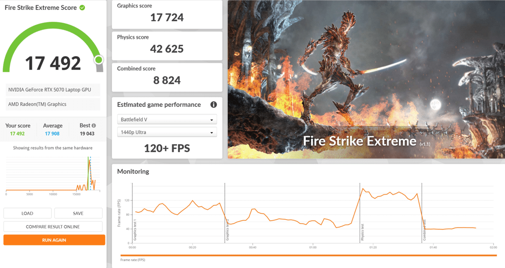The height and width of the screenshot is (268, 505).
Task: Click the Fire Strike Extreme title on artwork
Action: pos(360,141)
